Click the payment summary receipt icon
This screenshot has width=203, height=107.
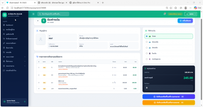point(145,69)
